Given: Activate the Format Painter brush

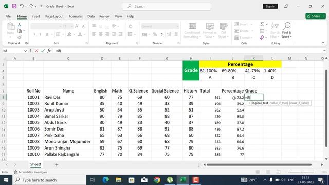Looking at the screenshot, I should [x=20, y=38].
